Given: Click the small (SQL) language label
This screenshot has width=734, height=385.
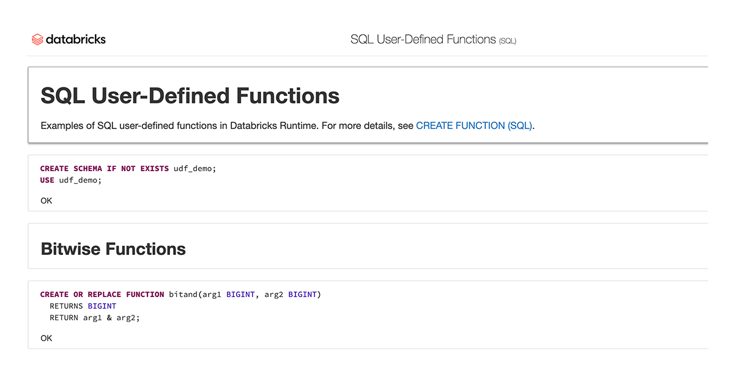Looking at the screenshot, I should [508, 41].
